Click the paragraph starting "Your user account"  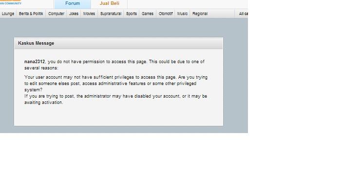[116, 84]
